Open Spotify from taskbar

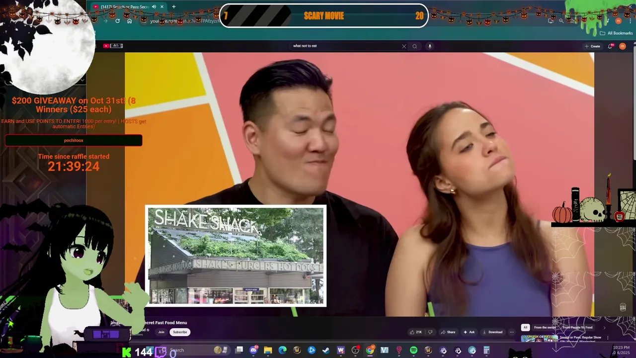click(413, 350)
